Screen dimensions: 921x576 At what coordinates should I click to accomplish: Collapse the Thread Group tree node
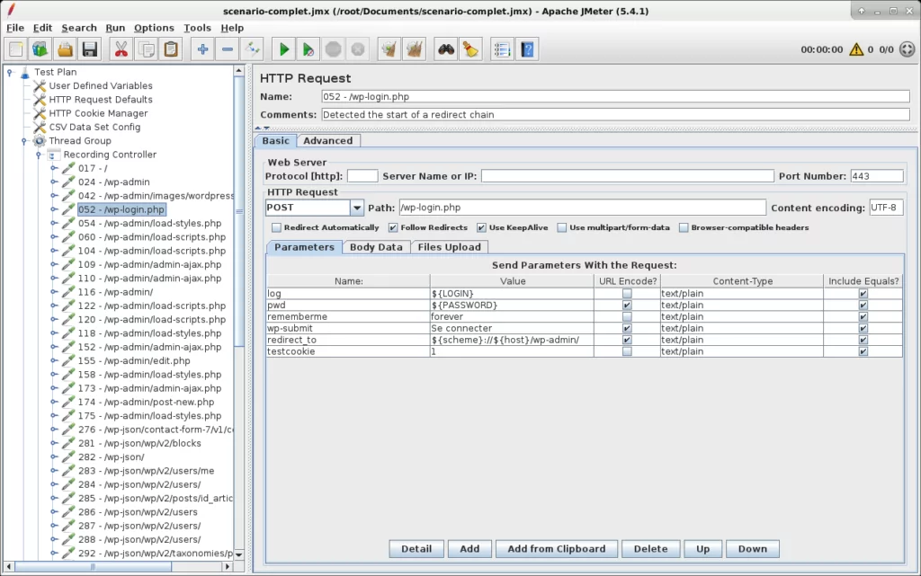(24, 141)
